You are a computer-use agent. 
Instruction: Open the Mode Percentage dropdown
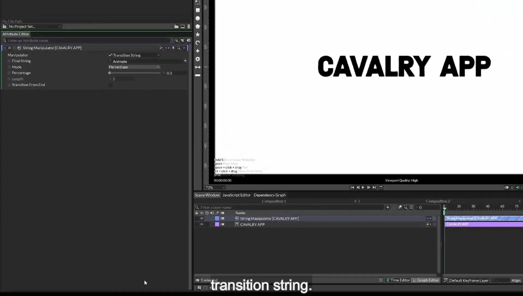tap(134, 67)
